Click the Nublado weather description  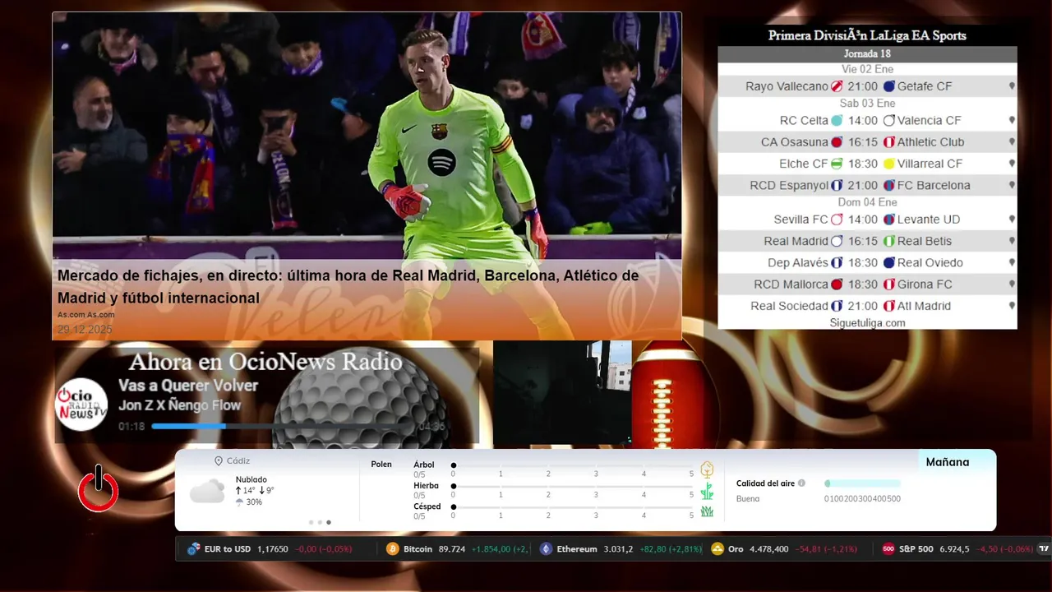[x=251, y=479]
